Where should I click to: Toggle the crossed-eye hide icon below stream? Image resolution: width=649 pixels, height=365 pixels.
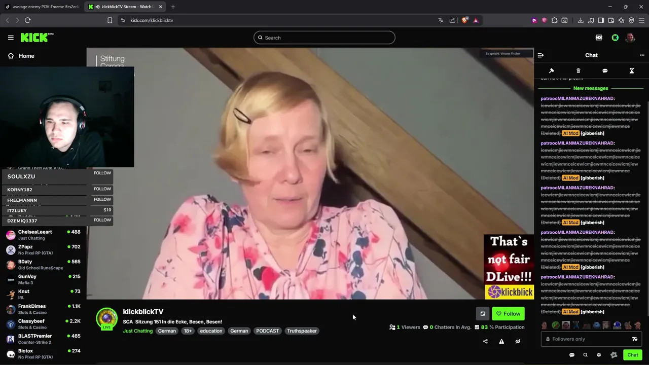point(518,342)
